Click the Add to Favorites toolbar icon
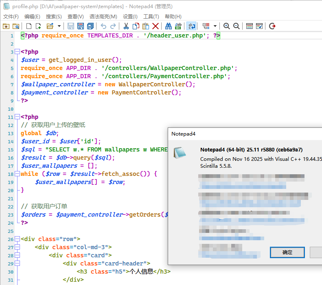Viewport: 322px width, 285px height. point(6,26)
